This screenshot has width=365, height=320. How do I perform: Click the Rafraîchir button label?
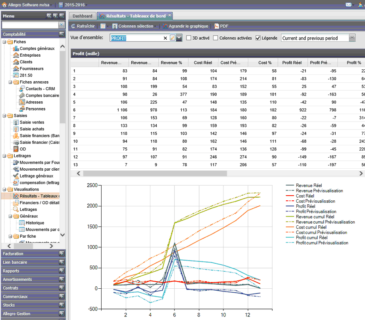pyautogui.click(x=86, y=26)
